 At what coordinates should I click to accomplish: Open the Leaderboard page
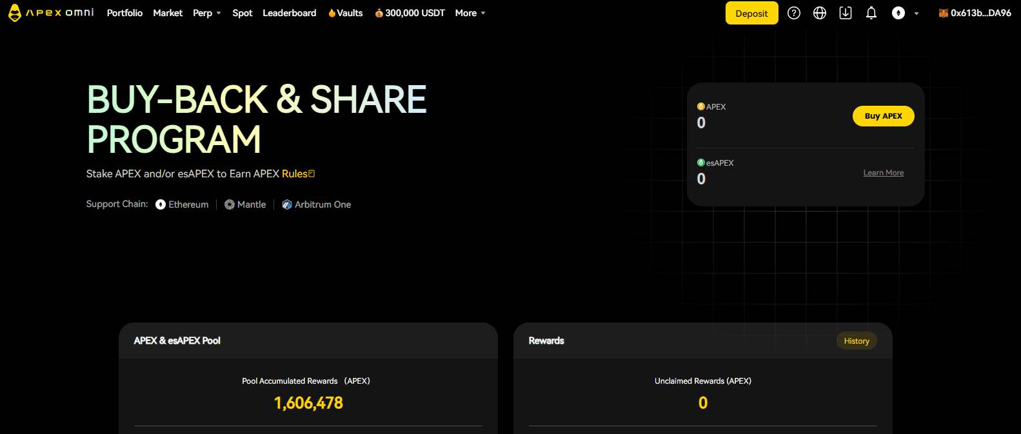289,13
